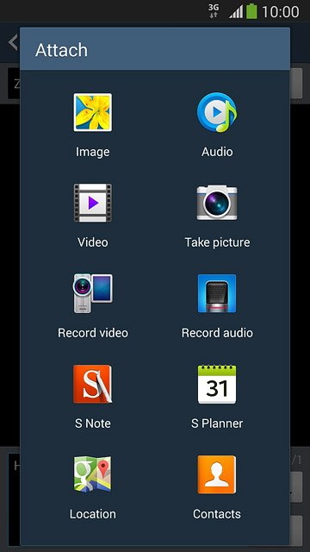Image resolution: width=310 pixels, height=552 pixels.
Task: Click the Location text label
Action: [x=93, y=514]
